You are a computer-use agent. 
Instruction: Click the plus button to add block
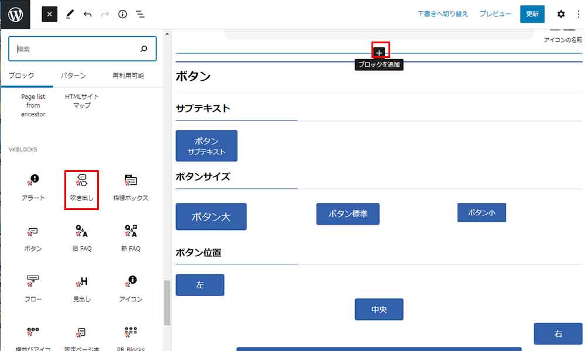click(x=380, y=53)
